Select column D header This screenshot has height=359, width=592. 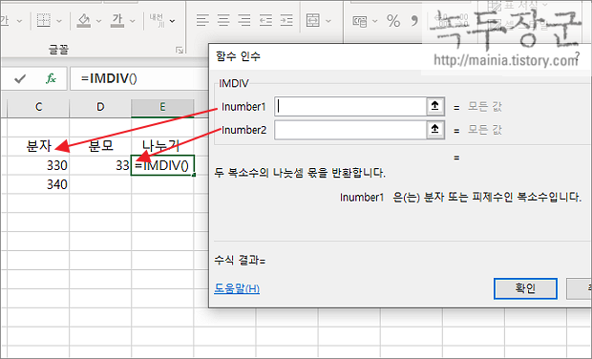(100, 107)
